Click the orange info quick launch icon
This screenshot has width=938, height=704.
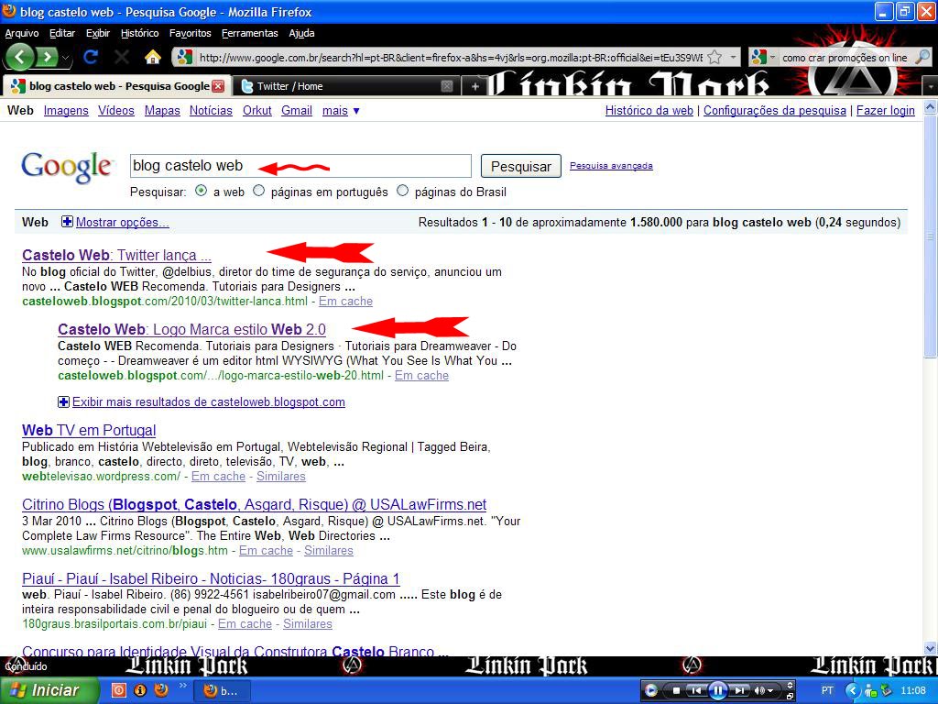140,690
